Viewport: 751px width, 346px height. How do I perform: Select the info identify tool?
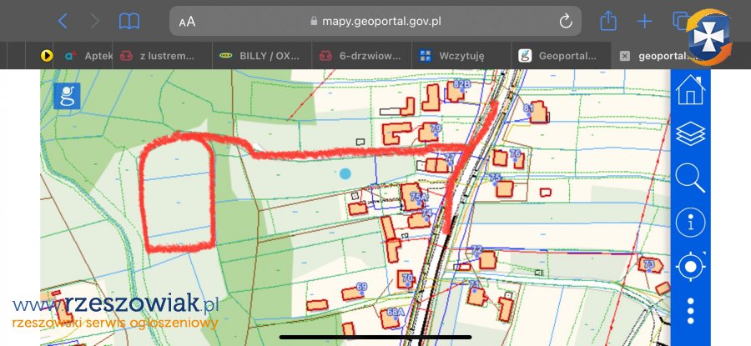click(691, 223)
